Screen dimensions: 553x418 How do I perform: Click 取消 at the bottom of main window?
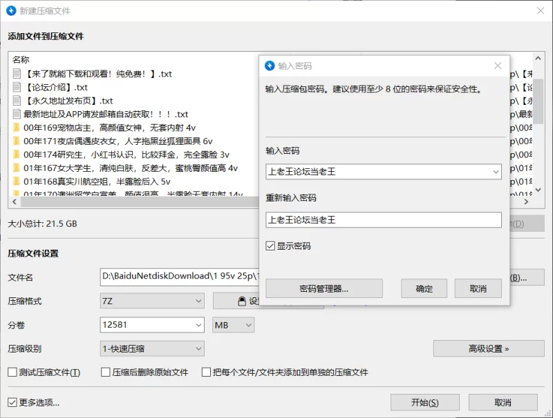[503, 402]
